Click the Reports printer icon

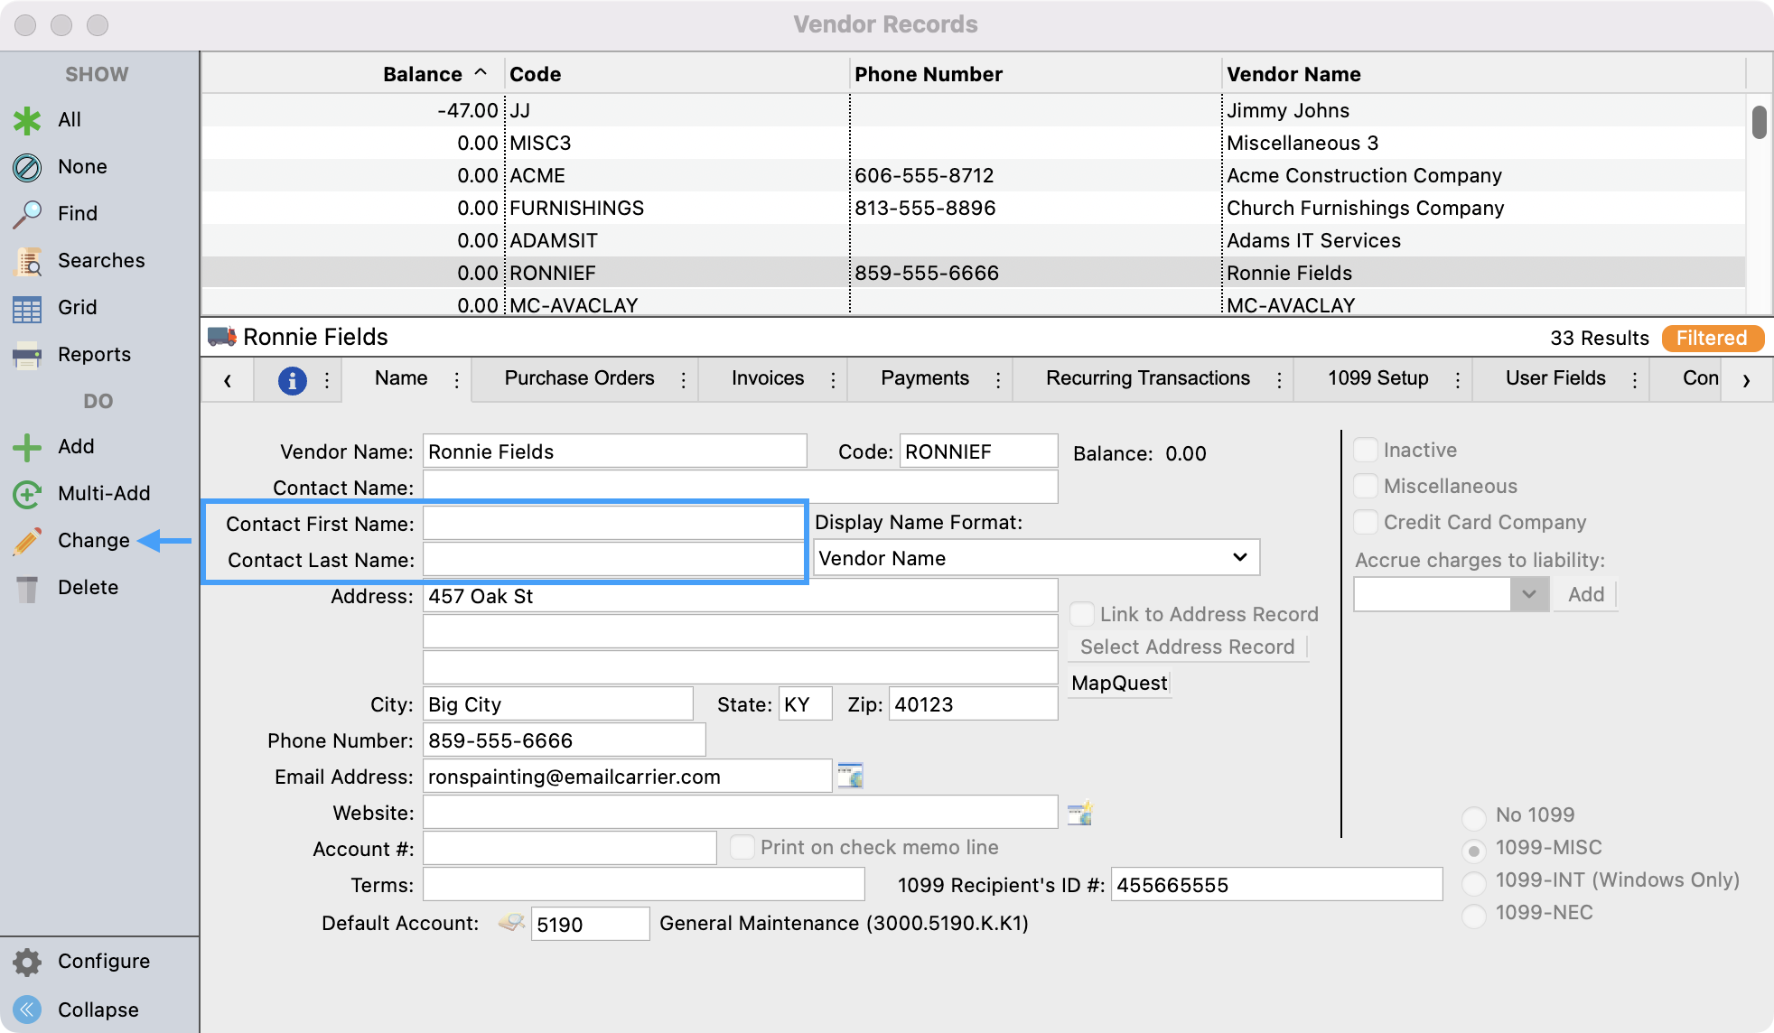(27, 355)
